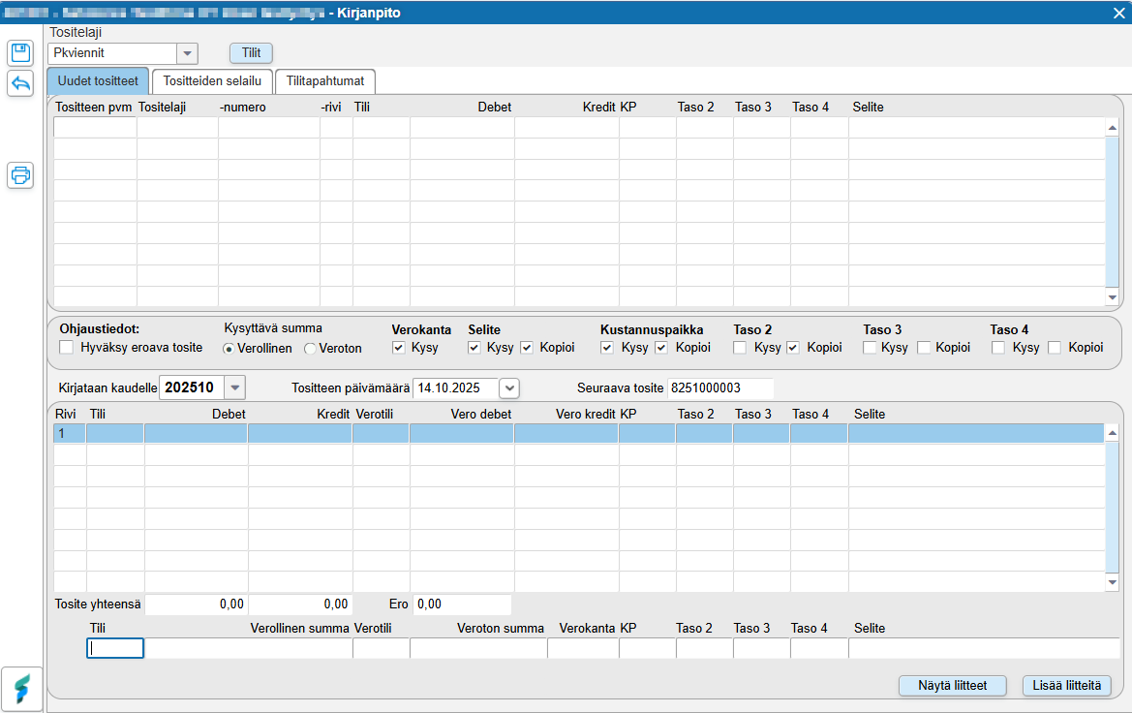The image size is (1132, 713).
Task: Toggle Taso 3 Kopioi checkbox
Action: click(924, 348)
